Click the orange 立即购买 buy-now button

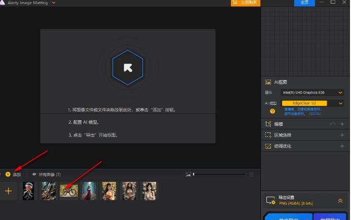(x=246, y=3)
